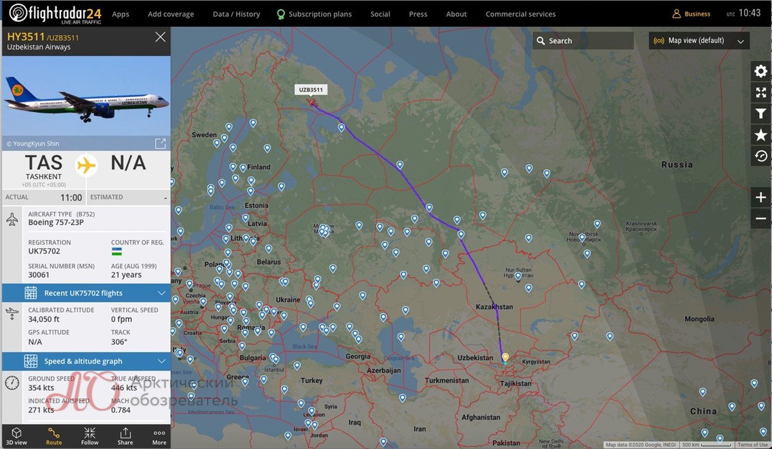Screen dimensions: 772x449
Task: Open Data / History menu
Action: tap(236, 14)
